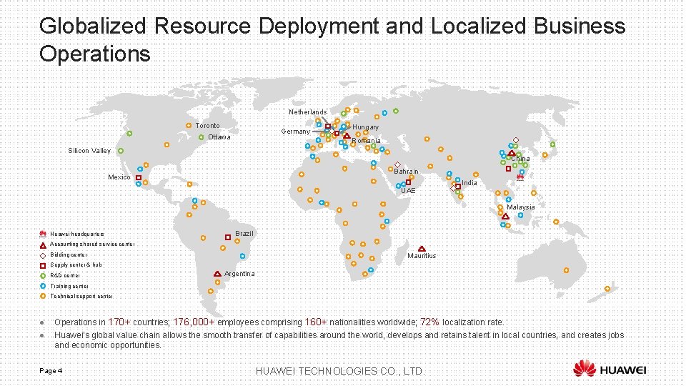Click the 'R&D center' legend text
The image size is (686, 386).
(x=65, y=276)
